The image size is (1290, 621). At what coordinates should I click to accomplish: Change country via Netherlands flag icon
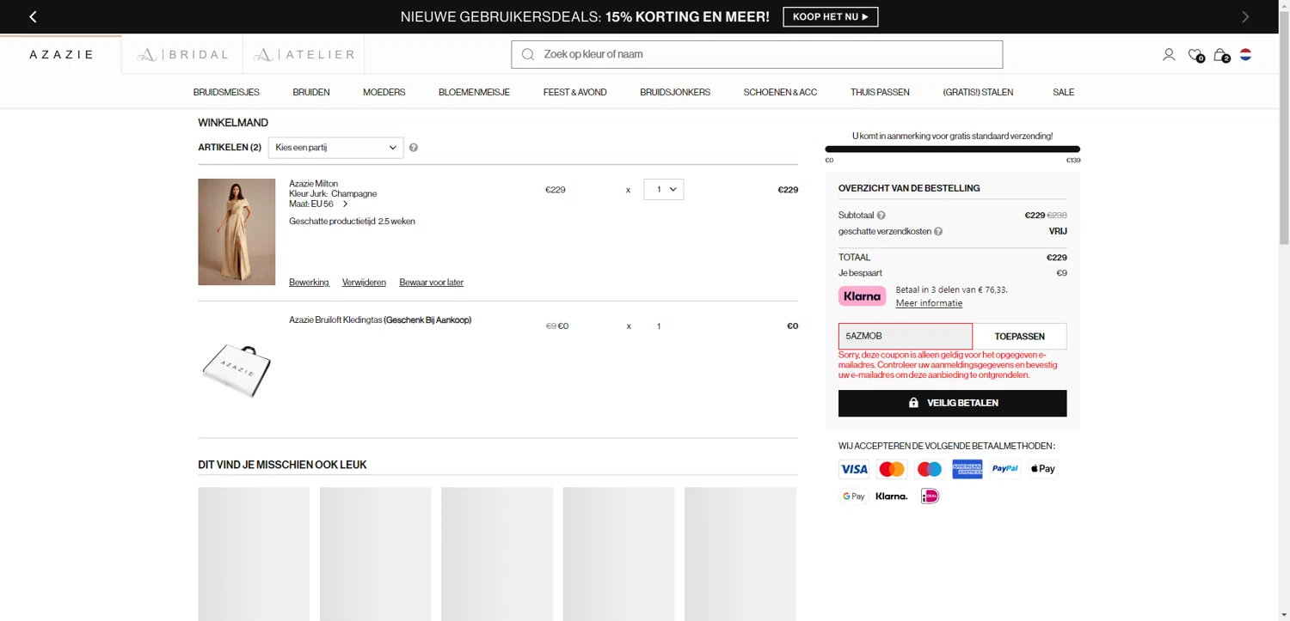pos(1245,54)
